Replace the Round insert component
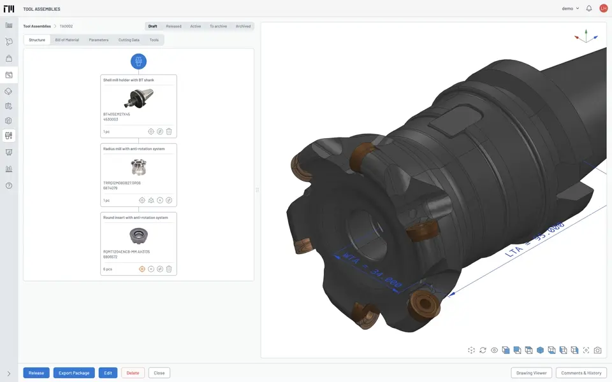Image resolution: width=612 pixels, height=382 pixels. coord(160,269)
